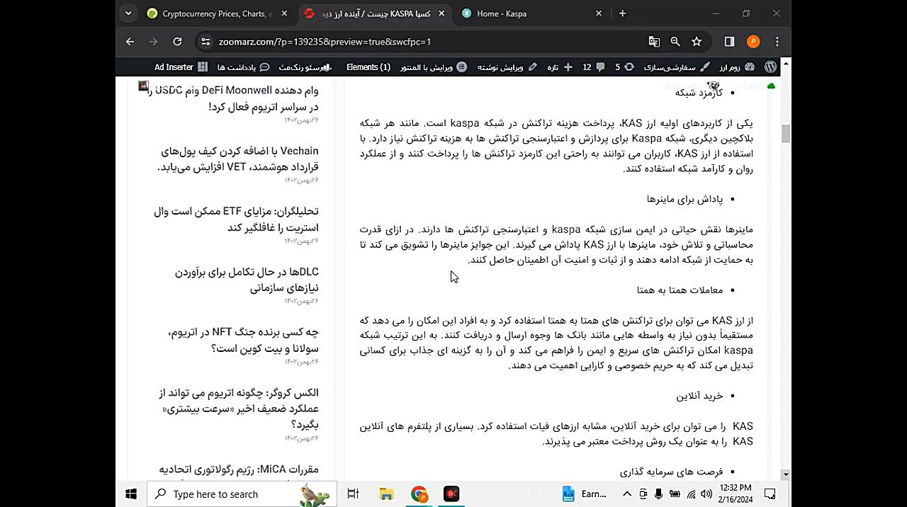The image size is (907, 507).
Task: Close the Cryptocurrency Prices tab
Action: (284, 13)
